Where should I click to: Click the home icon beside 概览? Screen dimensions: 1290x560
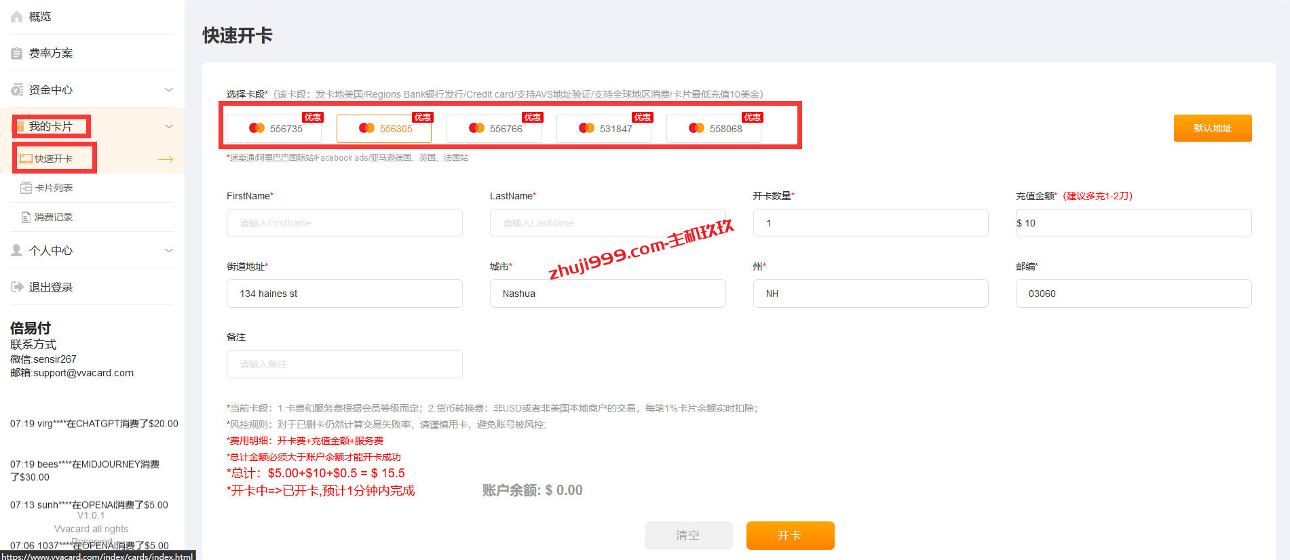coord(17,16)
